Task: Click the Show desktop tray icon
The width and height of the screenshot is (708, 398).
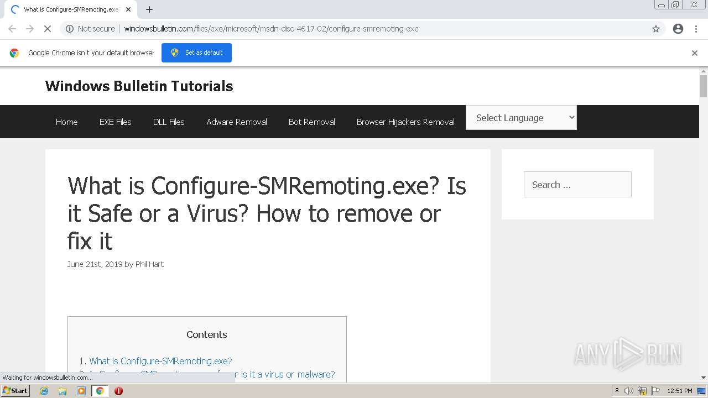Action: coord(701,391)
